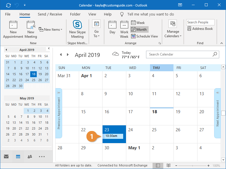Image resolution: width=226 pixels, height=169 pixels.
Task: Open the 10:30am appointment on April 23
Action: 113,136
